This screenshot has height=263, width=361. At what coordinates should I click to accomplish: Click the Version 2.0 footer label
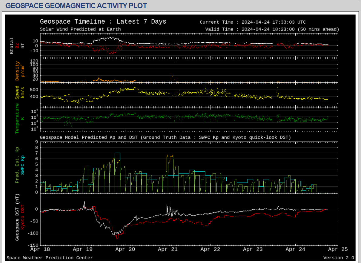[338, 258]
